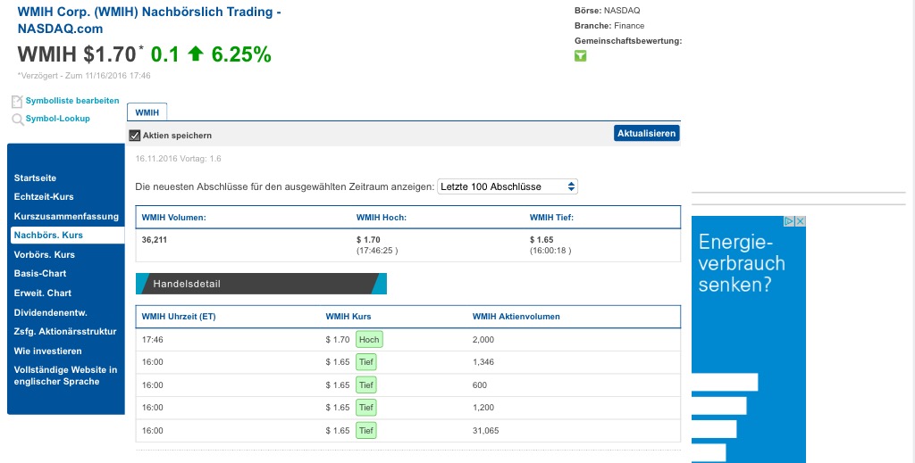Click the Symbolliste bearbeiten edit icon

click(x=17, y=102)
